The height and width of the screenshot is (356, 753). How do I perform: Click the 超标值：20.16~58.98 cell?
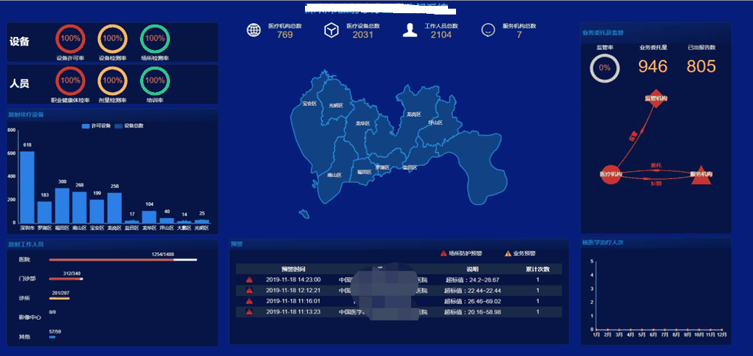tap(473, 312)
